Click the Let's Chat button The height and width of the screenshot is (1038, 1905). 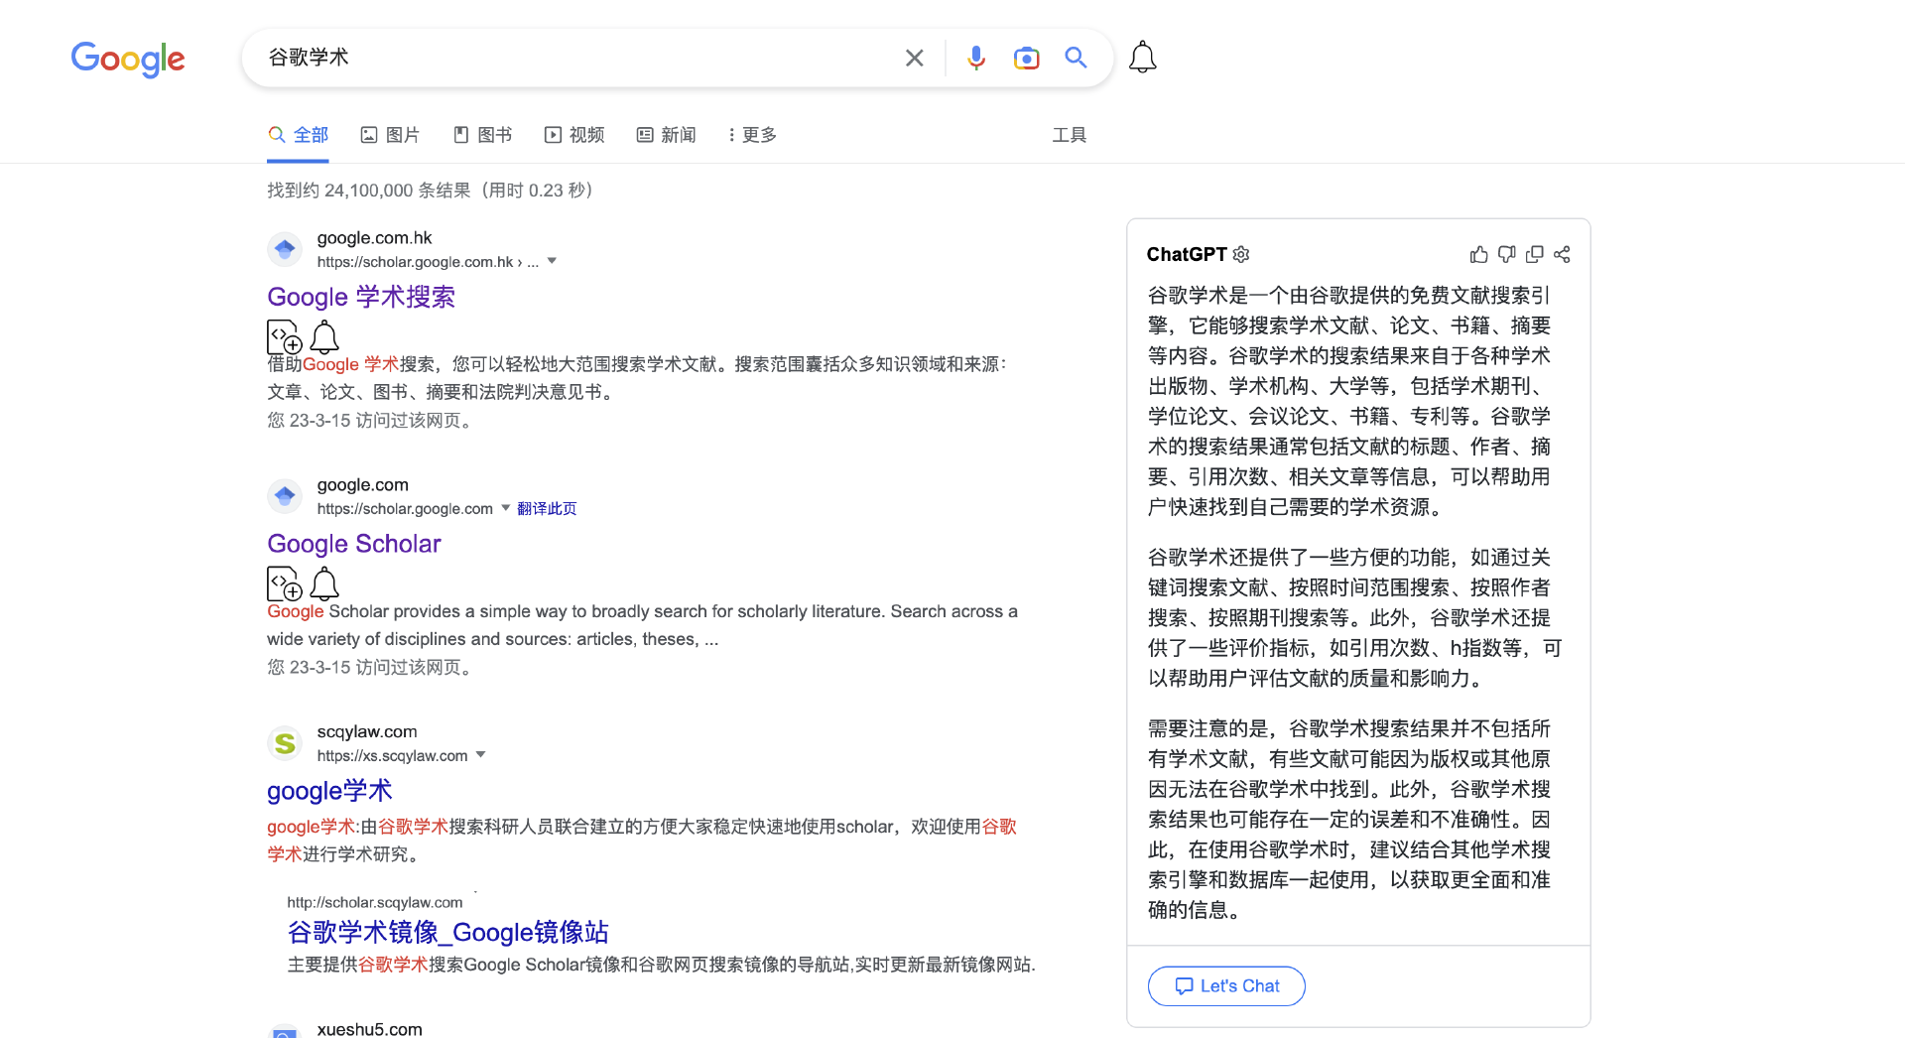[x=1226, y=985]
